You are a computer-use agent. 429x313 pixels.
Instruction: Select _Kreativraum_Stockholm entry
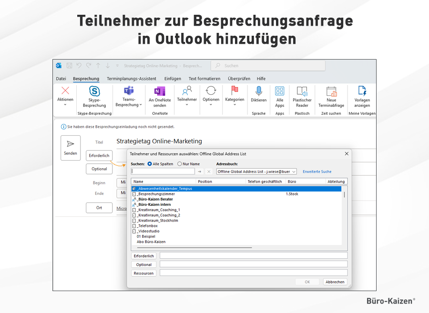pos(236,221)
